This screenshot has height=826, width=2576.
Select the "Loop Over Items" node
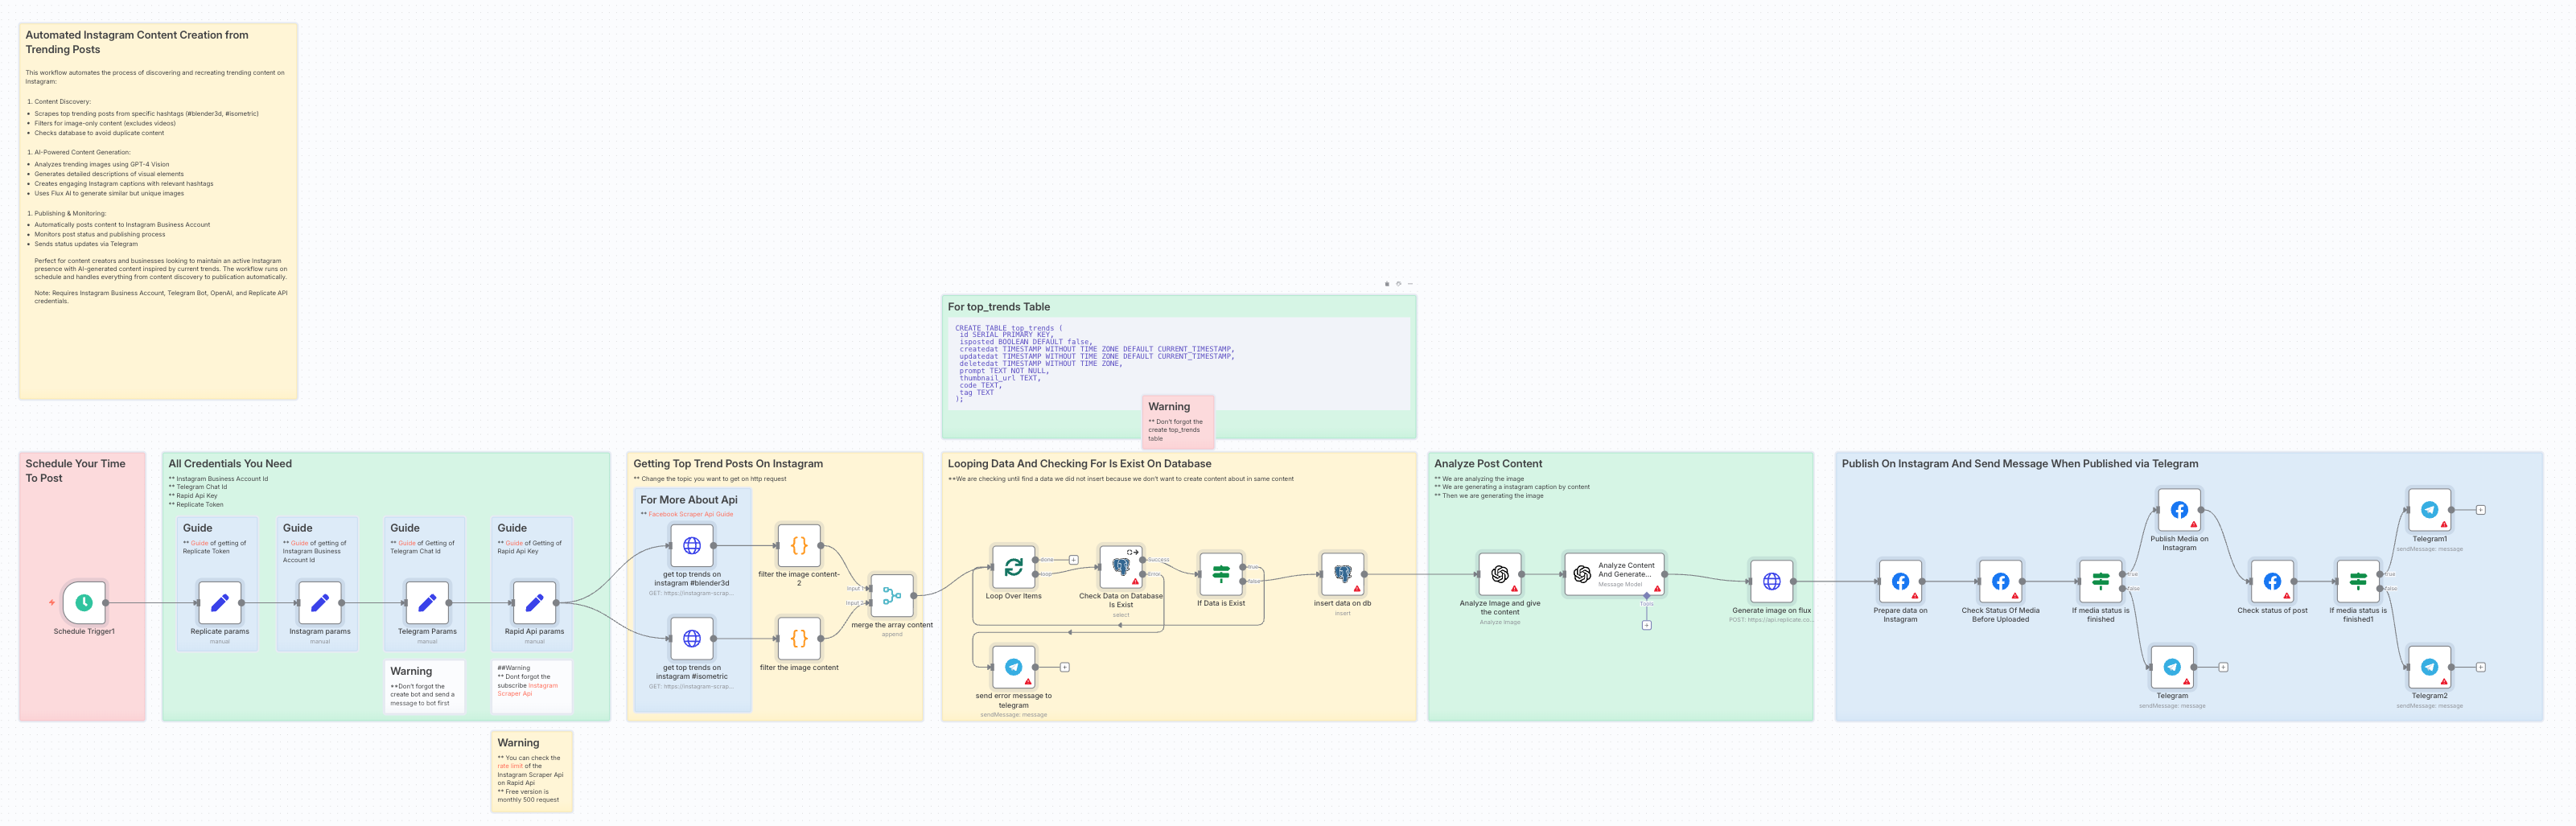coord(1013,566)
